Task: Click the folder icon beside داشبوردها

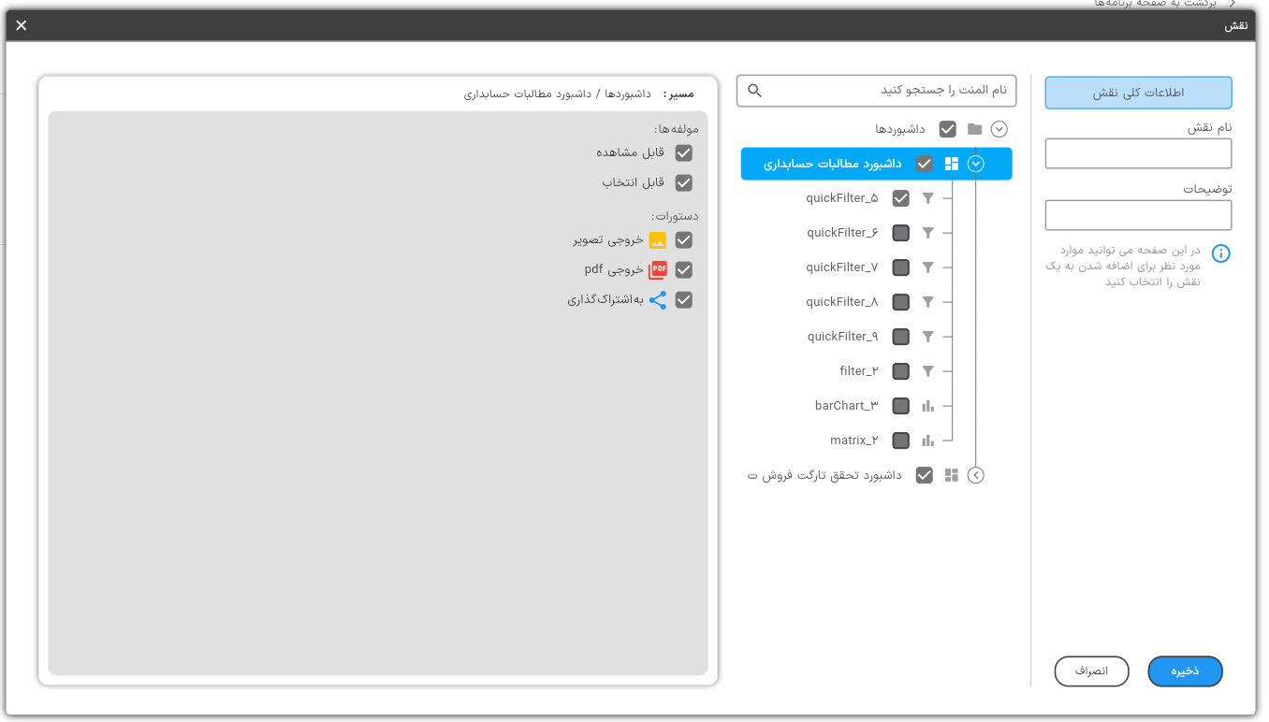Action: (x=974, y=129)
